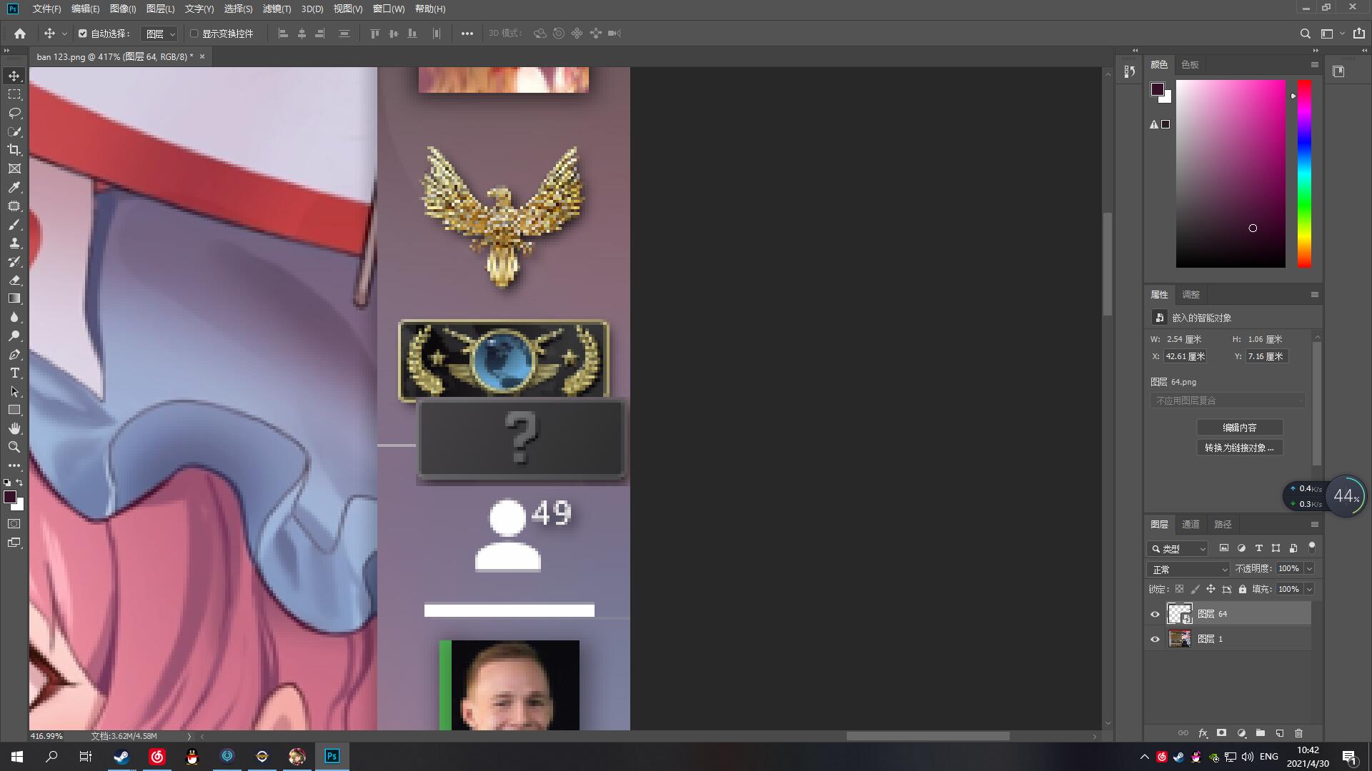Click the add layer style fx icon

[x=1203, y=733]
